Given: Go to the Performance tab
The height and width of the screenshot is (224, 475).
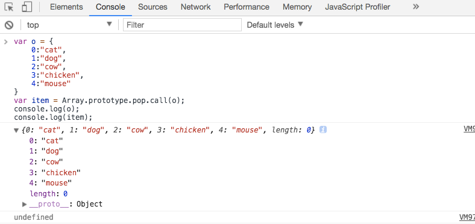Looking at the screenshot, I should 247,7.
